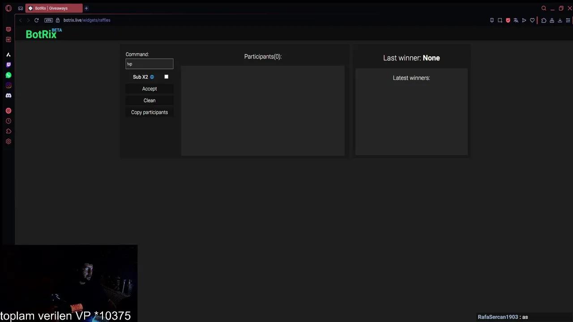Click inside the Command input field
This screenshot has height=322, width=573.
(x=149, y=64)
